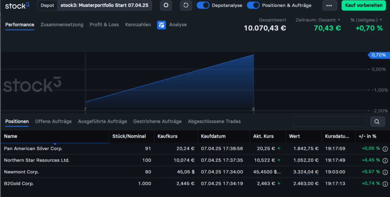Select the Offene Aufträge tab

[x=53, y=121]
